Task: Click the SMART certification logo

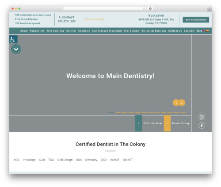Action: click(x=128, y=160)
